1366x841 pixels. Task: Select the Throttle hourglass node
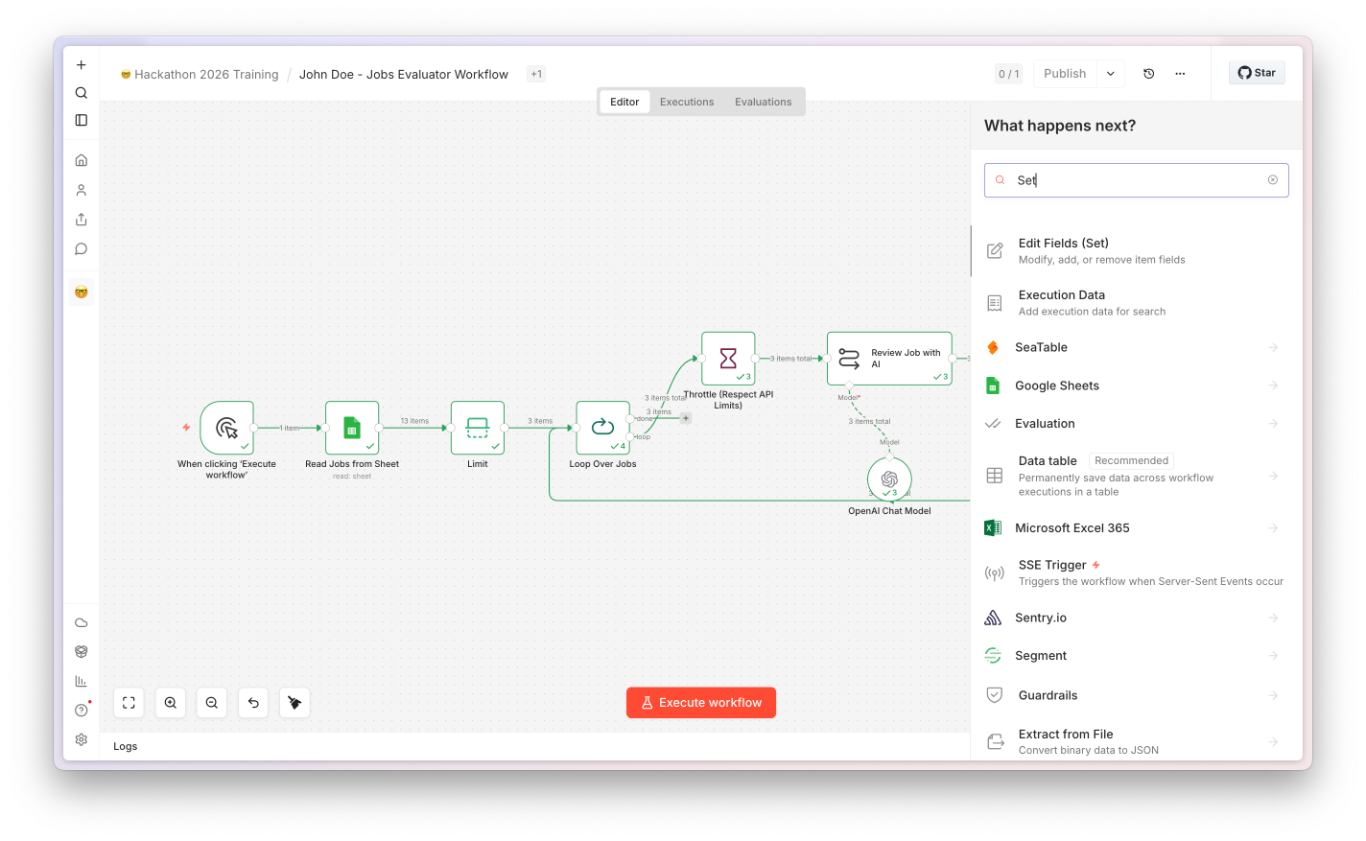pos(728,359)
